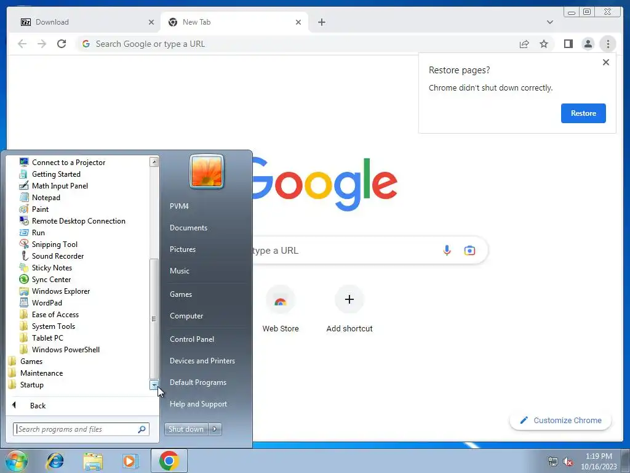Screen dimensions: 630x473
Task: Dismiss the Restore pages popup
Action: coord(606,62)
